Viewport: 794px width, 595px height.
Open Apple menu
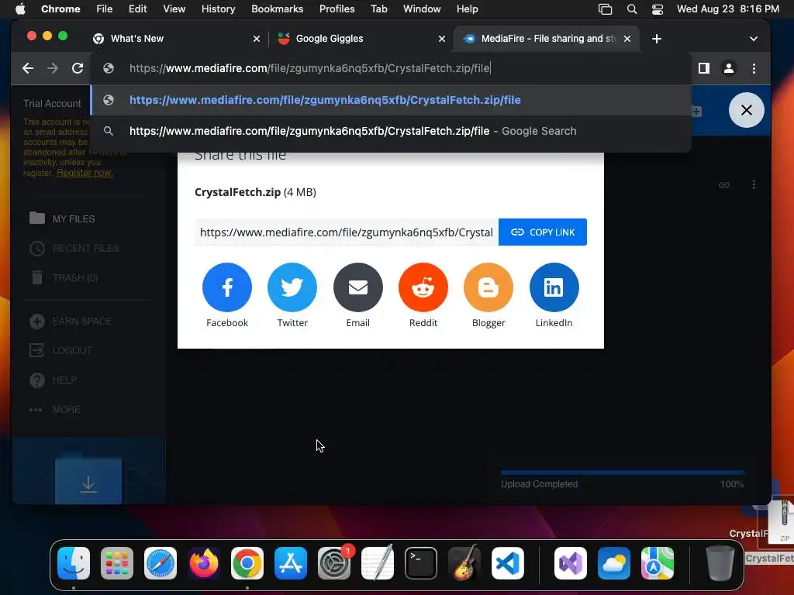(20, 9)
